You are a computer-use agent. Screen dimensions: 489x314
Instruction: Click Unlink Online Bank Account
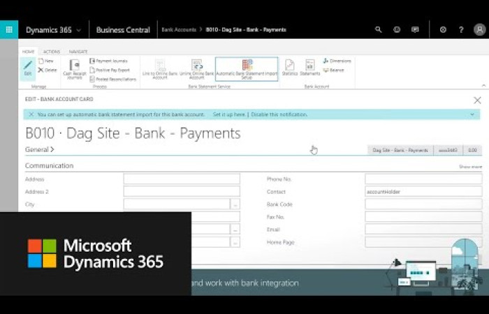197,69
